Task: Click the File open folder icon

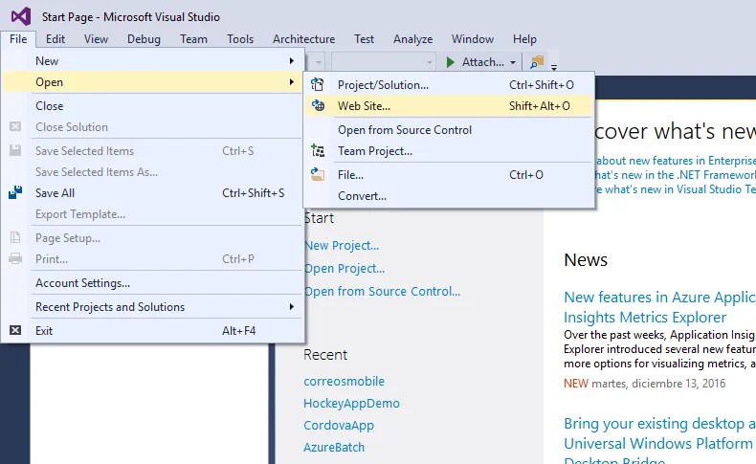Action: tap(318, 174)
